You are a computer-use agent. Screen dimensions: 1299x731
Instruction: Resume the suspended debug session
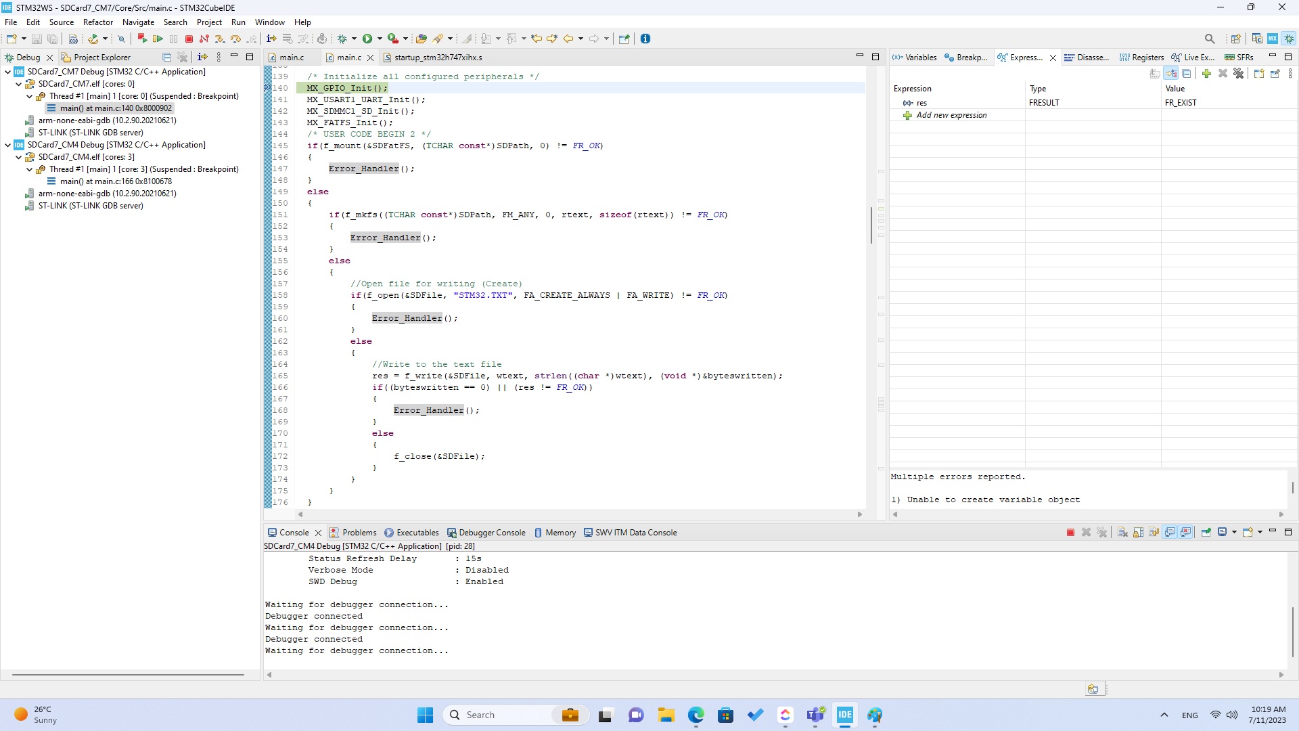point(158,39)
